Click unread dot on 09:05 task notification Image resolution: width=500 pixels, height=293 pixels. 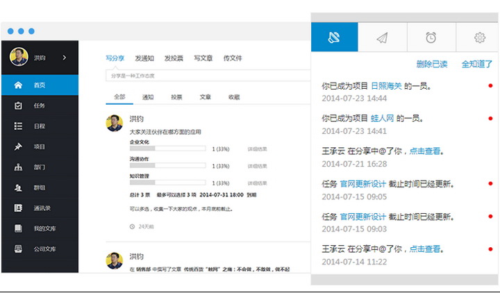[x=490, y=183]
